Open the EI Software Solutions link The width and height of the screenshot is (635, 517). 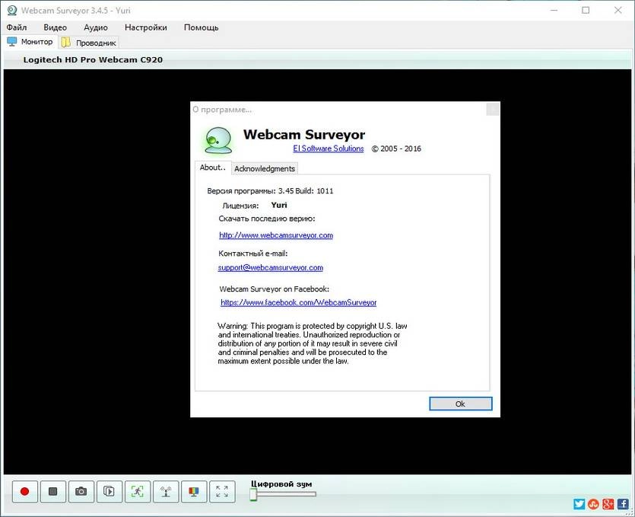pyautogui.click(x=329, y=148)
